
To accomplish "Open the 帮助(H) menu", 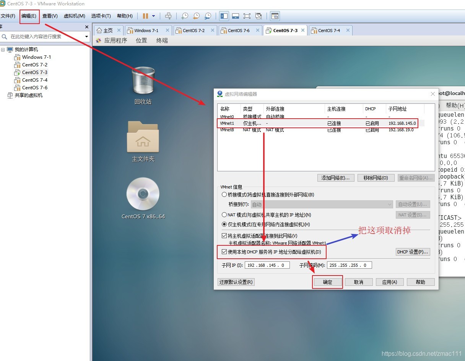I will 125,16.
